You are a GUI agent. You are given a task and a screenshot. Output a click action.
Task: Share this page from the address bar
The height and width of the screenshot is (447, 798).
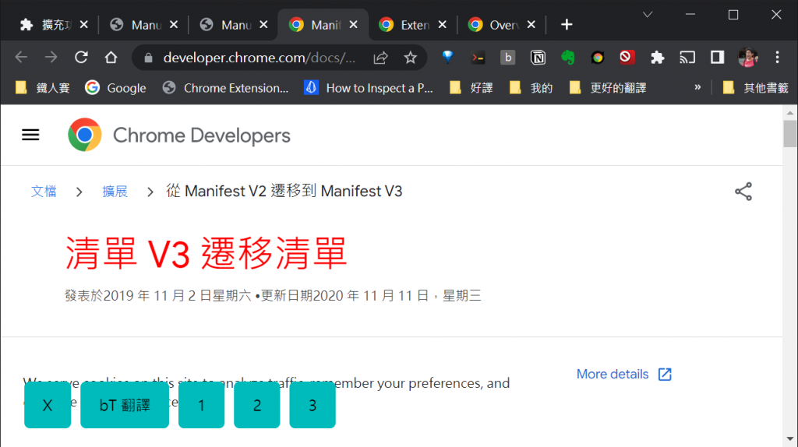[x=380, y=58]
